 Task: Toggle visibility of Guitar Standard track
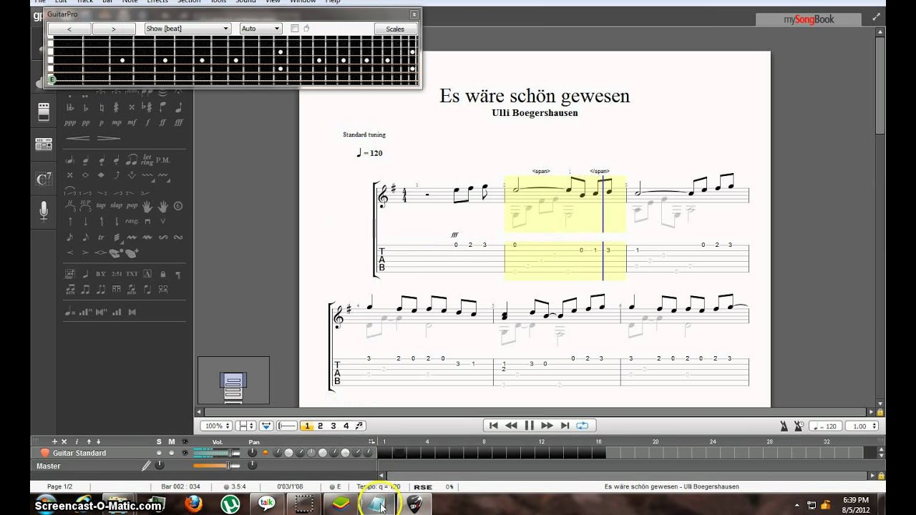(185, 453)
